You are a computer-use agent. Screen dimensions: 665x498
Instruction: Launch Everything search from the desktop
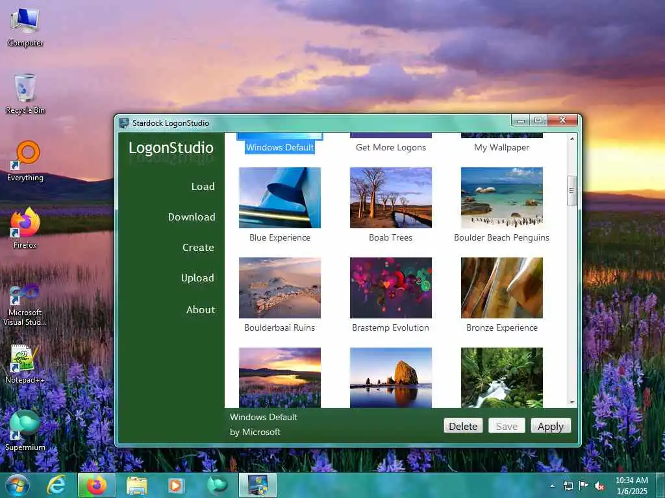[25, 161]
